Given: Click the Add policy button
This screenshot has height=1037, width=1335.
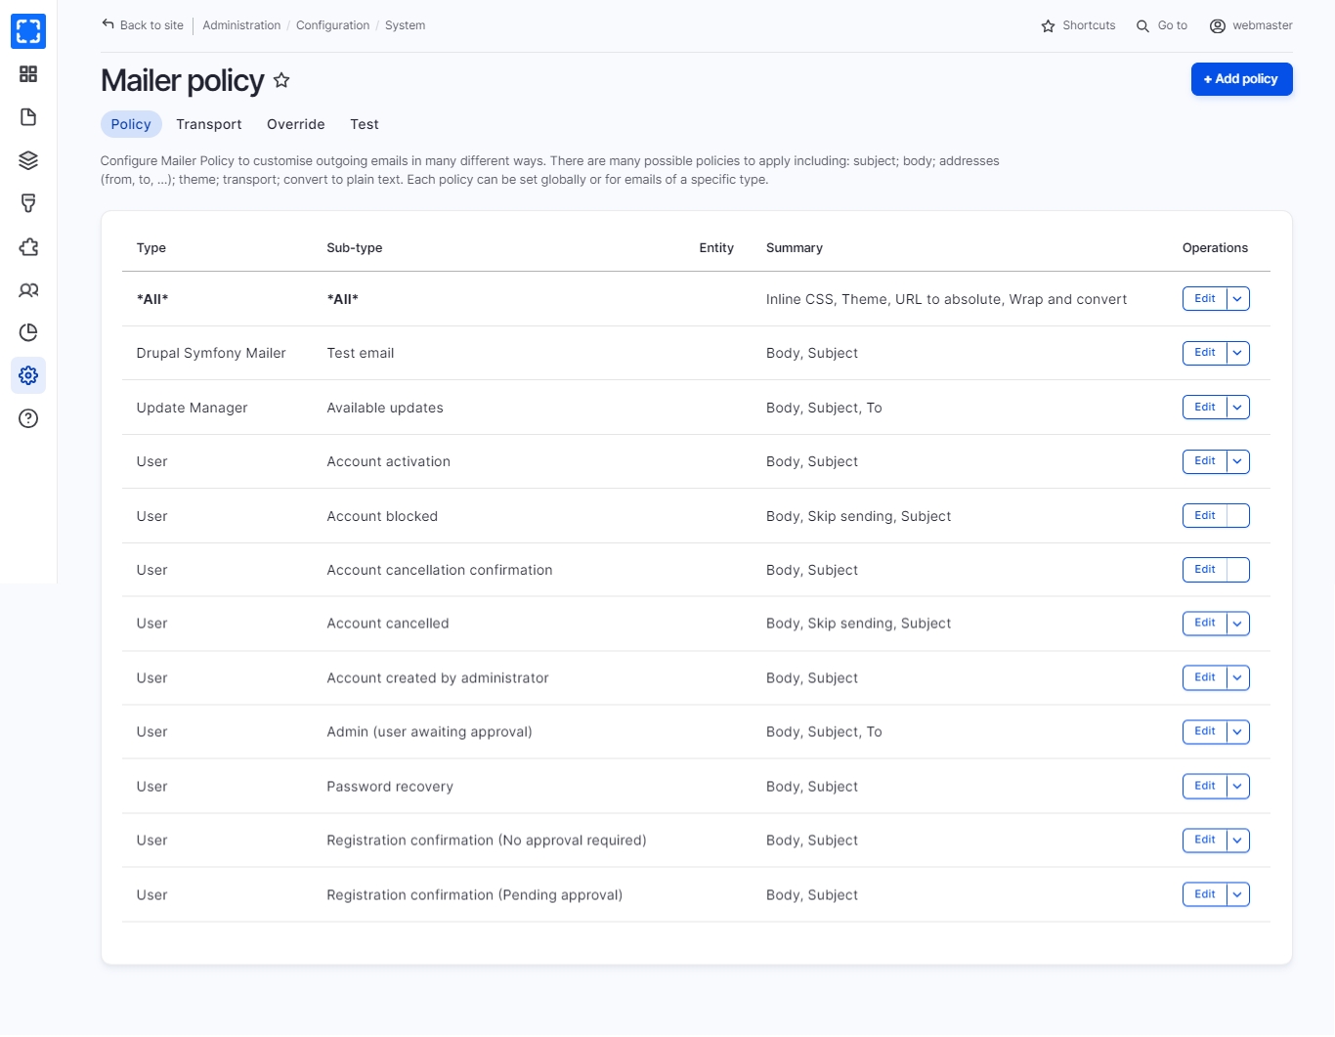Looking at the screenshot, I should (x=1241, y=79).
